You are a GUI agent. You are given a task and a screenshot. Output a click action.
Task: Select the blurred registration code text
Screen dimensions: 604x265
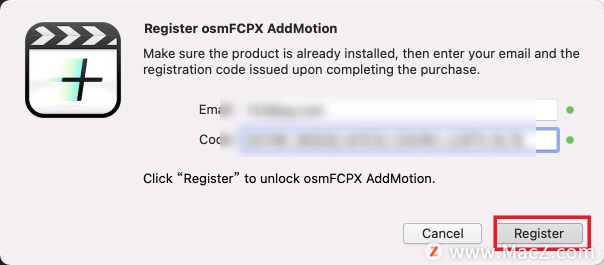[x=384, y=140]
